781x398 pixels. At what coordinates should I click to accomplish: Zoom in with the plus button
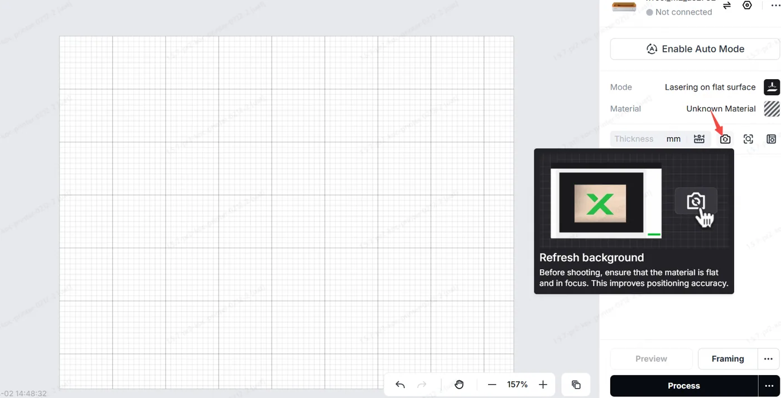pos(543,385)
